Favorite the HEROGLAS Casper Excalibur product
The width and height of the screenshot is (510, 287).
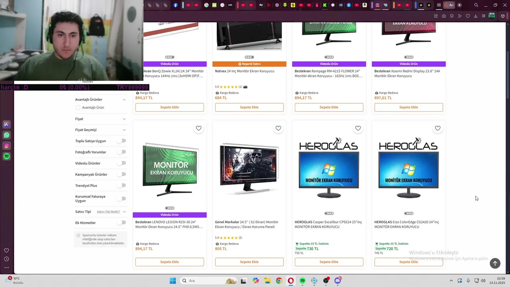click(358, 128)
